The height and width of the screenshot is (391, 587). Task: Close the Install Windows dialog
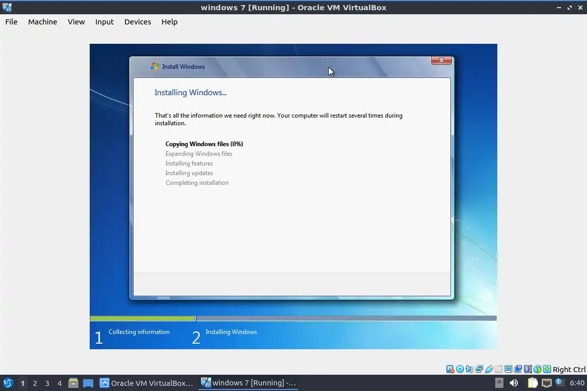point(441,60)
